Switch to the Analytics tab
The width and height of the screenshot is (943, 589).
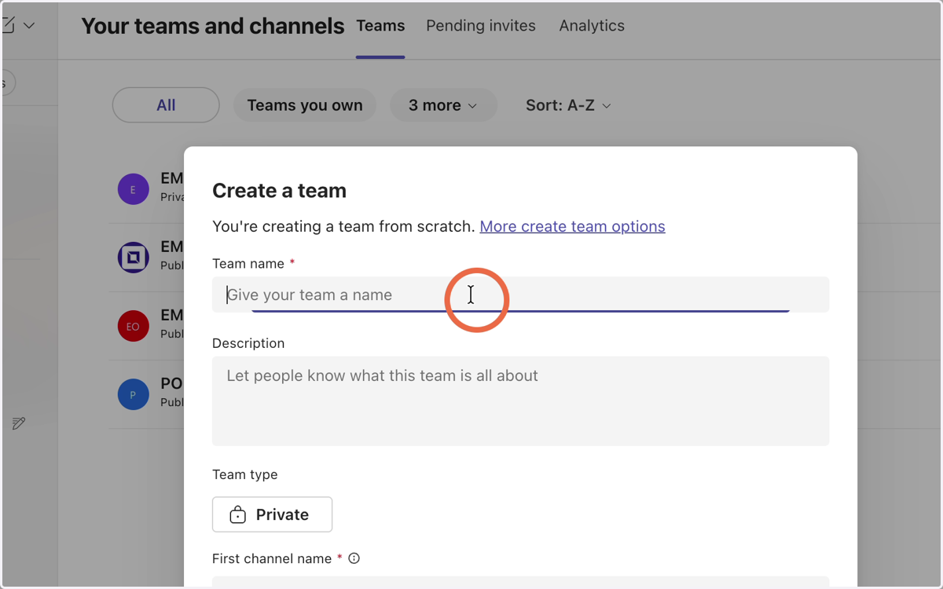592,26
